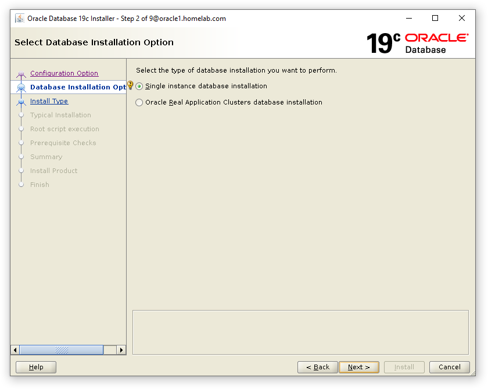Screen dimensions: 488x389
Task: Click the status circle next to Finish step
Action: (22, 185)
